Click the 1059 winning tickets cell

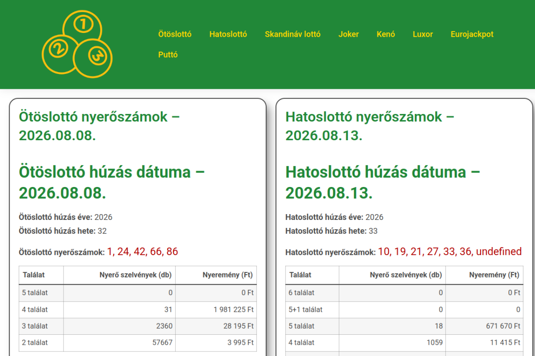click(392, 343)
